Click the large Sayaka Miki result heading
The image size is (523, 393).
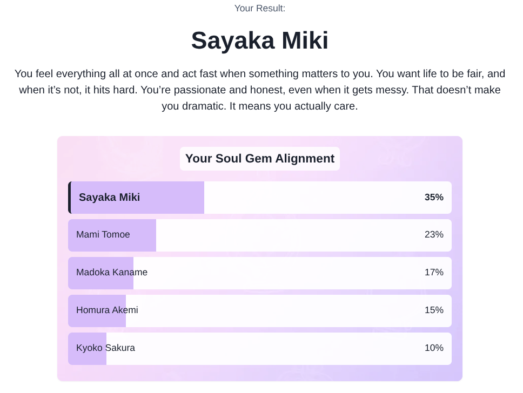click(x=259, y=40)
